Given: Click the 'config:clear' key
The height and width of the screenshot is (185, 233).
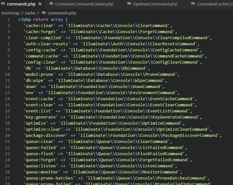Looking at the screenshot, I should [x=41, y=62].
